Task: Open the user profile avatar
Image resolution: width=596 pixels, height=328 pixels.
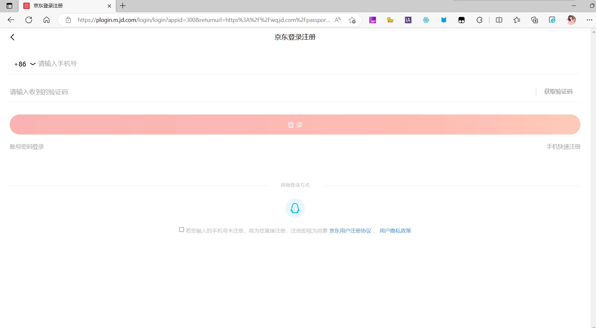Action: (x=571, y=20)
